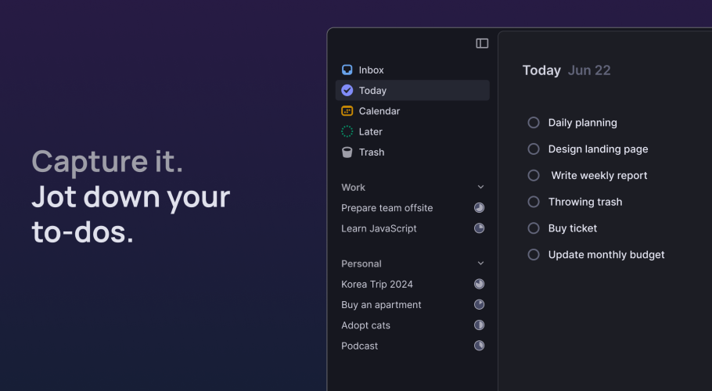Screen dimensions: 712x391
Task: Mark Buy ticket task as done
Action: pos(534,228)
